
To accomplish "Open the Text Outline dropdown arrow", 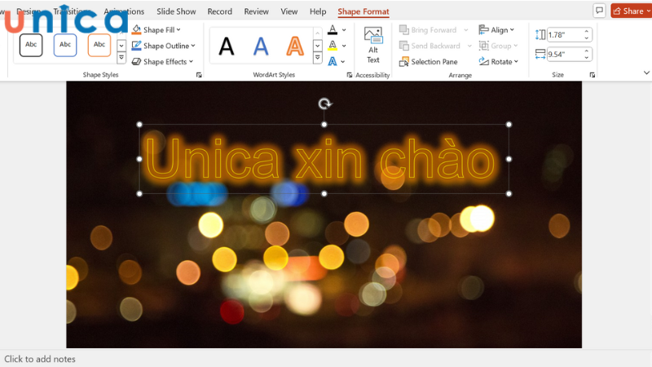I will click(x=344, y=46).
